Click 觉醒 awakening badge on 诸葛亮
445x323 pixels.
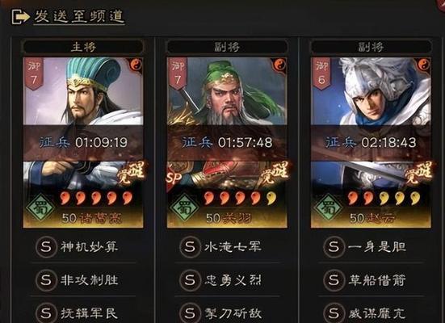[132, 173]
